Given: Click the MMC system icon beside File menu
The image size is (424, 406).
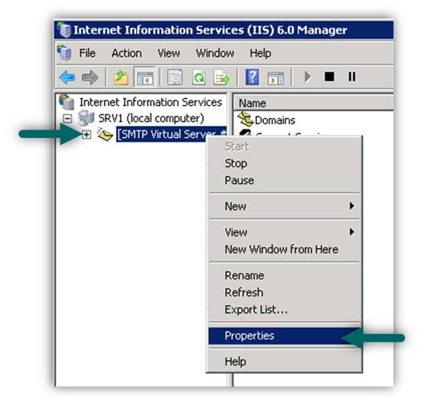Looking at the screenshot, I should [x=64, y=53].
